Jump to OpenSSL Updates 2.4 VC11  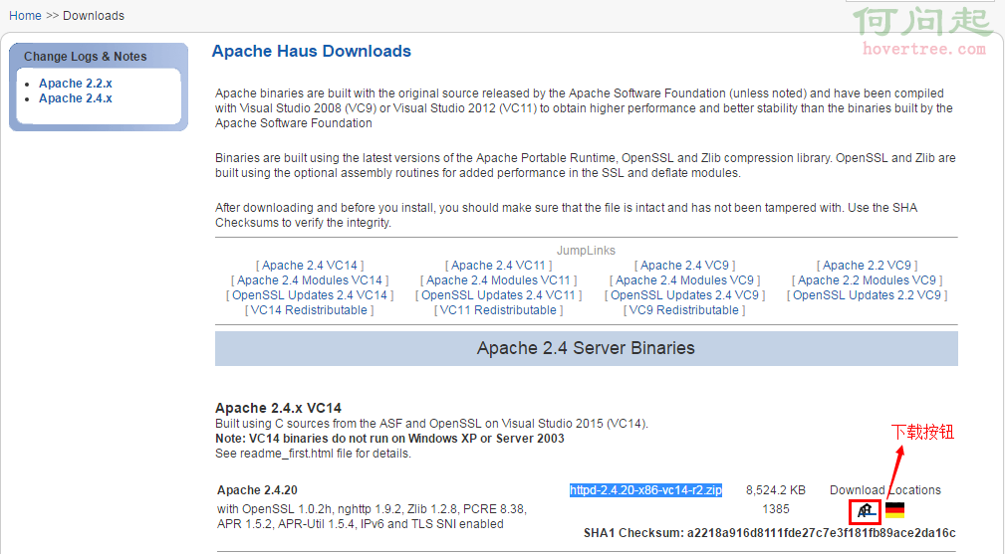point(498,295)
